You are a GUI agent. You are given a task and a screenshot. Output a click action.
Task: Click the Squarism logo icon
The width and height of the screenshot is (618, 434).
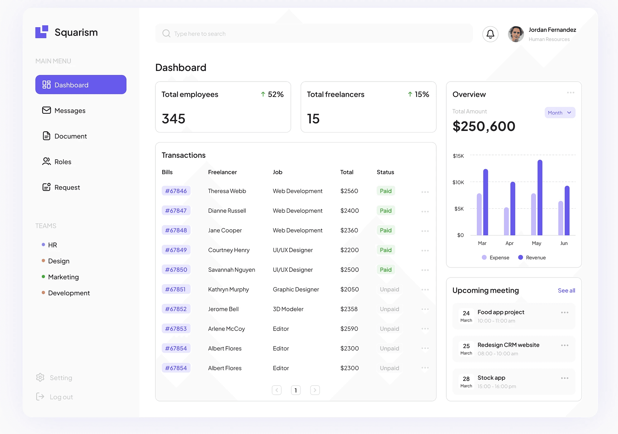pyautogui.click(x=42, y=32)
